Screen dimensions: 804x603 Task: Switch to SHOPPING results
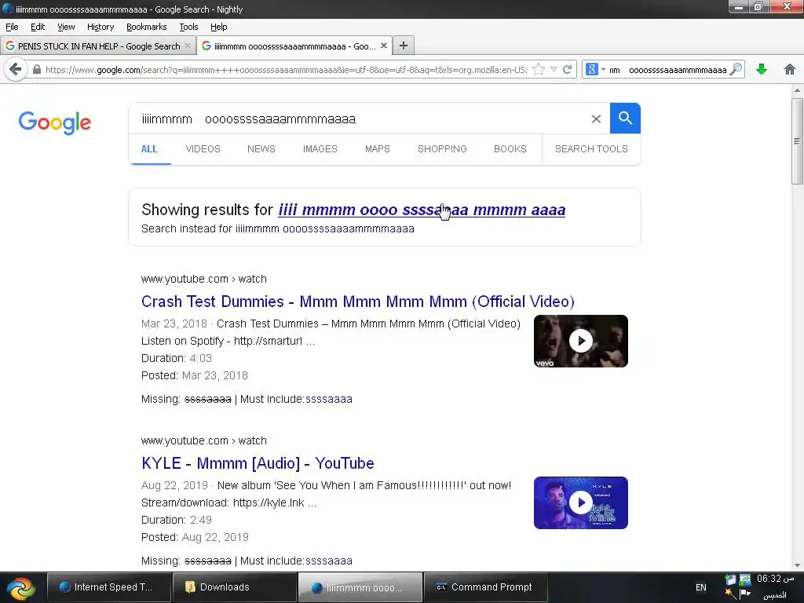pos(442,148)
